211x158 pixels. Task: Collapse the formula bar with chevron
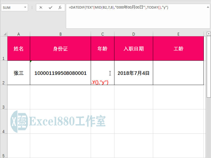pos(208,7)
